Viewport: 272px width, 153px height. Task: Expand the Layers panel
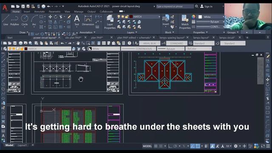click(132, 32)
